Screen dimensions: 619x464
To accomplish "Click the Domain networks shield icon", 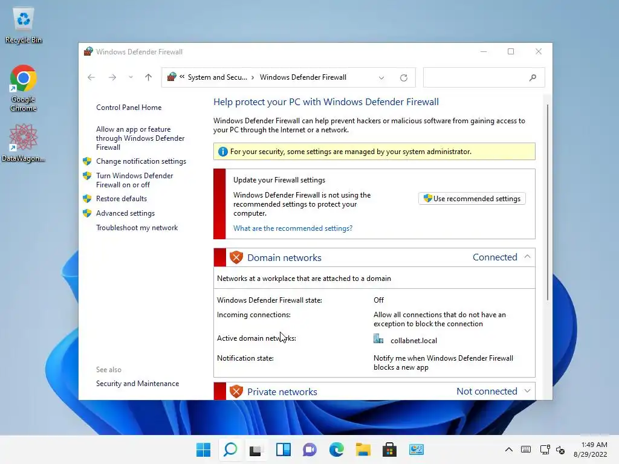I will tap(236, 257).
